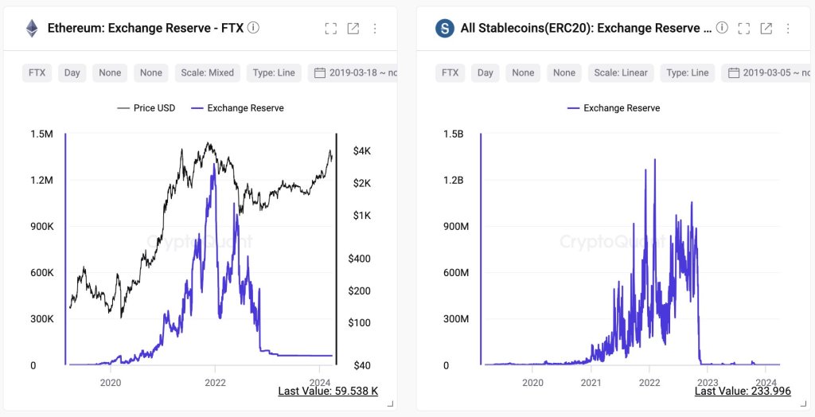This screenshot has height=417, width=815.
Task: Expand the Ethereum chart to fullscreen
Action: (x=331, y=29)
